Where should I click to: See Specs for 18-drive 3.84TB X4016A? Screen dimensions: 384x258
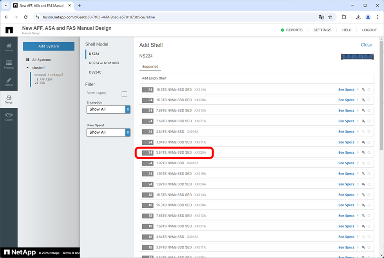346,237
